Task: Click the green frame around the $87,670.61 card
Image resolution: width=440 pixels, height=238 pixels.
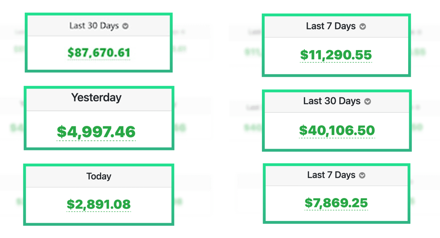Action: coord(99,14)
